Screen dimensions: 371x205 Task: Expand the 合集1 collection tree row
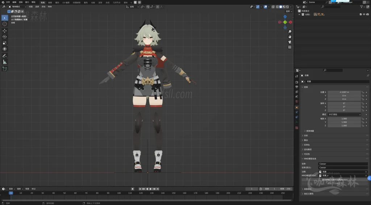point(299,14)
